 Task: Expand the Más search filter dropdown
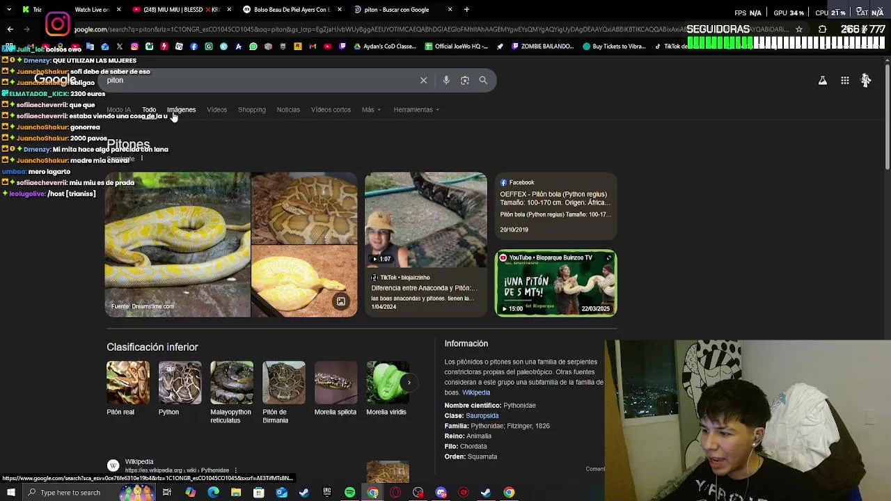point(371,110)
